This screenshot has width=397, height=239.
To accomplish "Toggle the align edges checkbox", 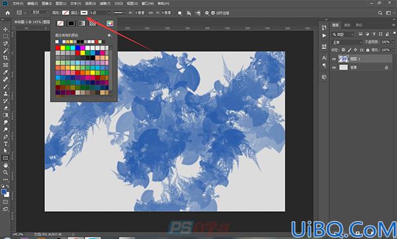I will pos(213,13).
